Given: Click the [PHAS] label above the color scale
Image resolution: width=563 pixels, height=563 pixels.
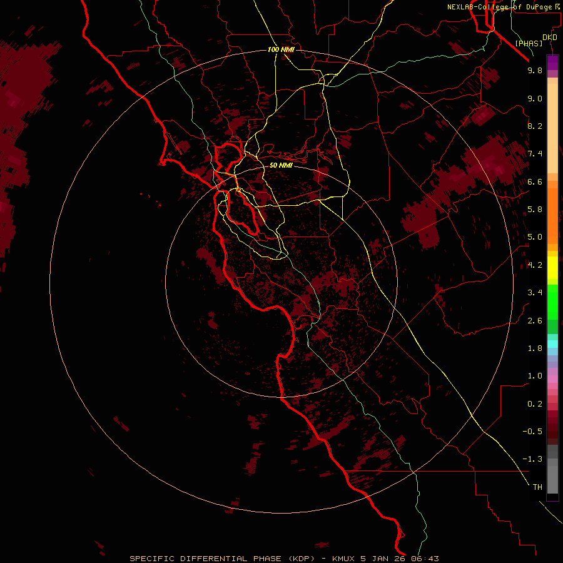Looking at the screenshot, I should point(529,44).
